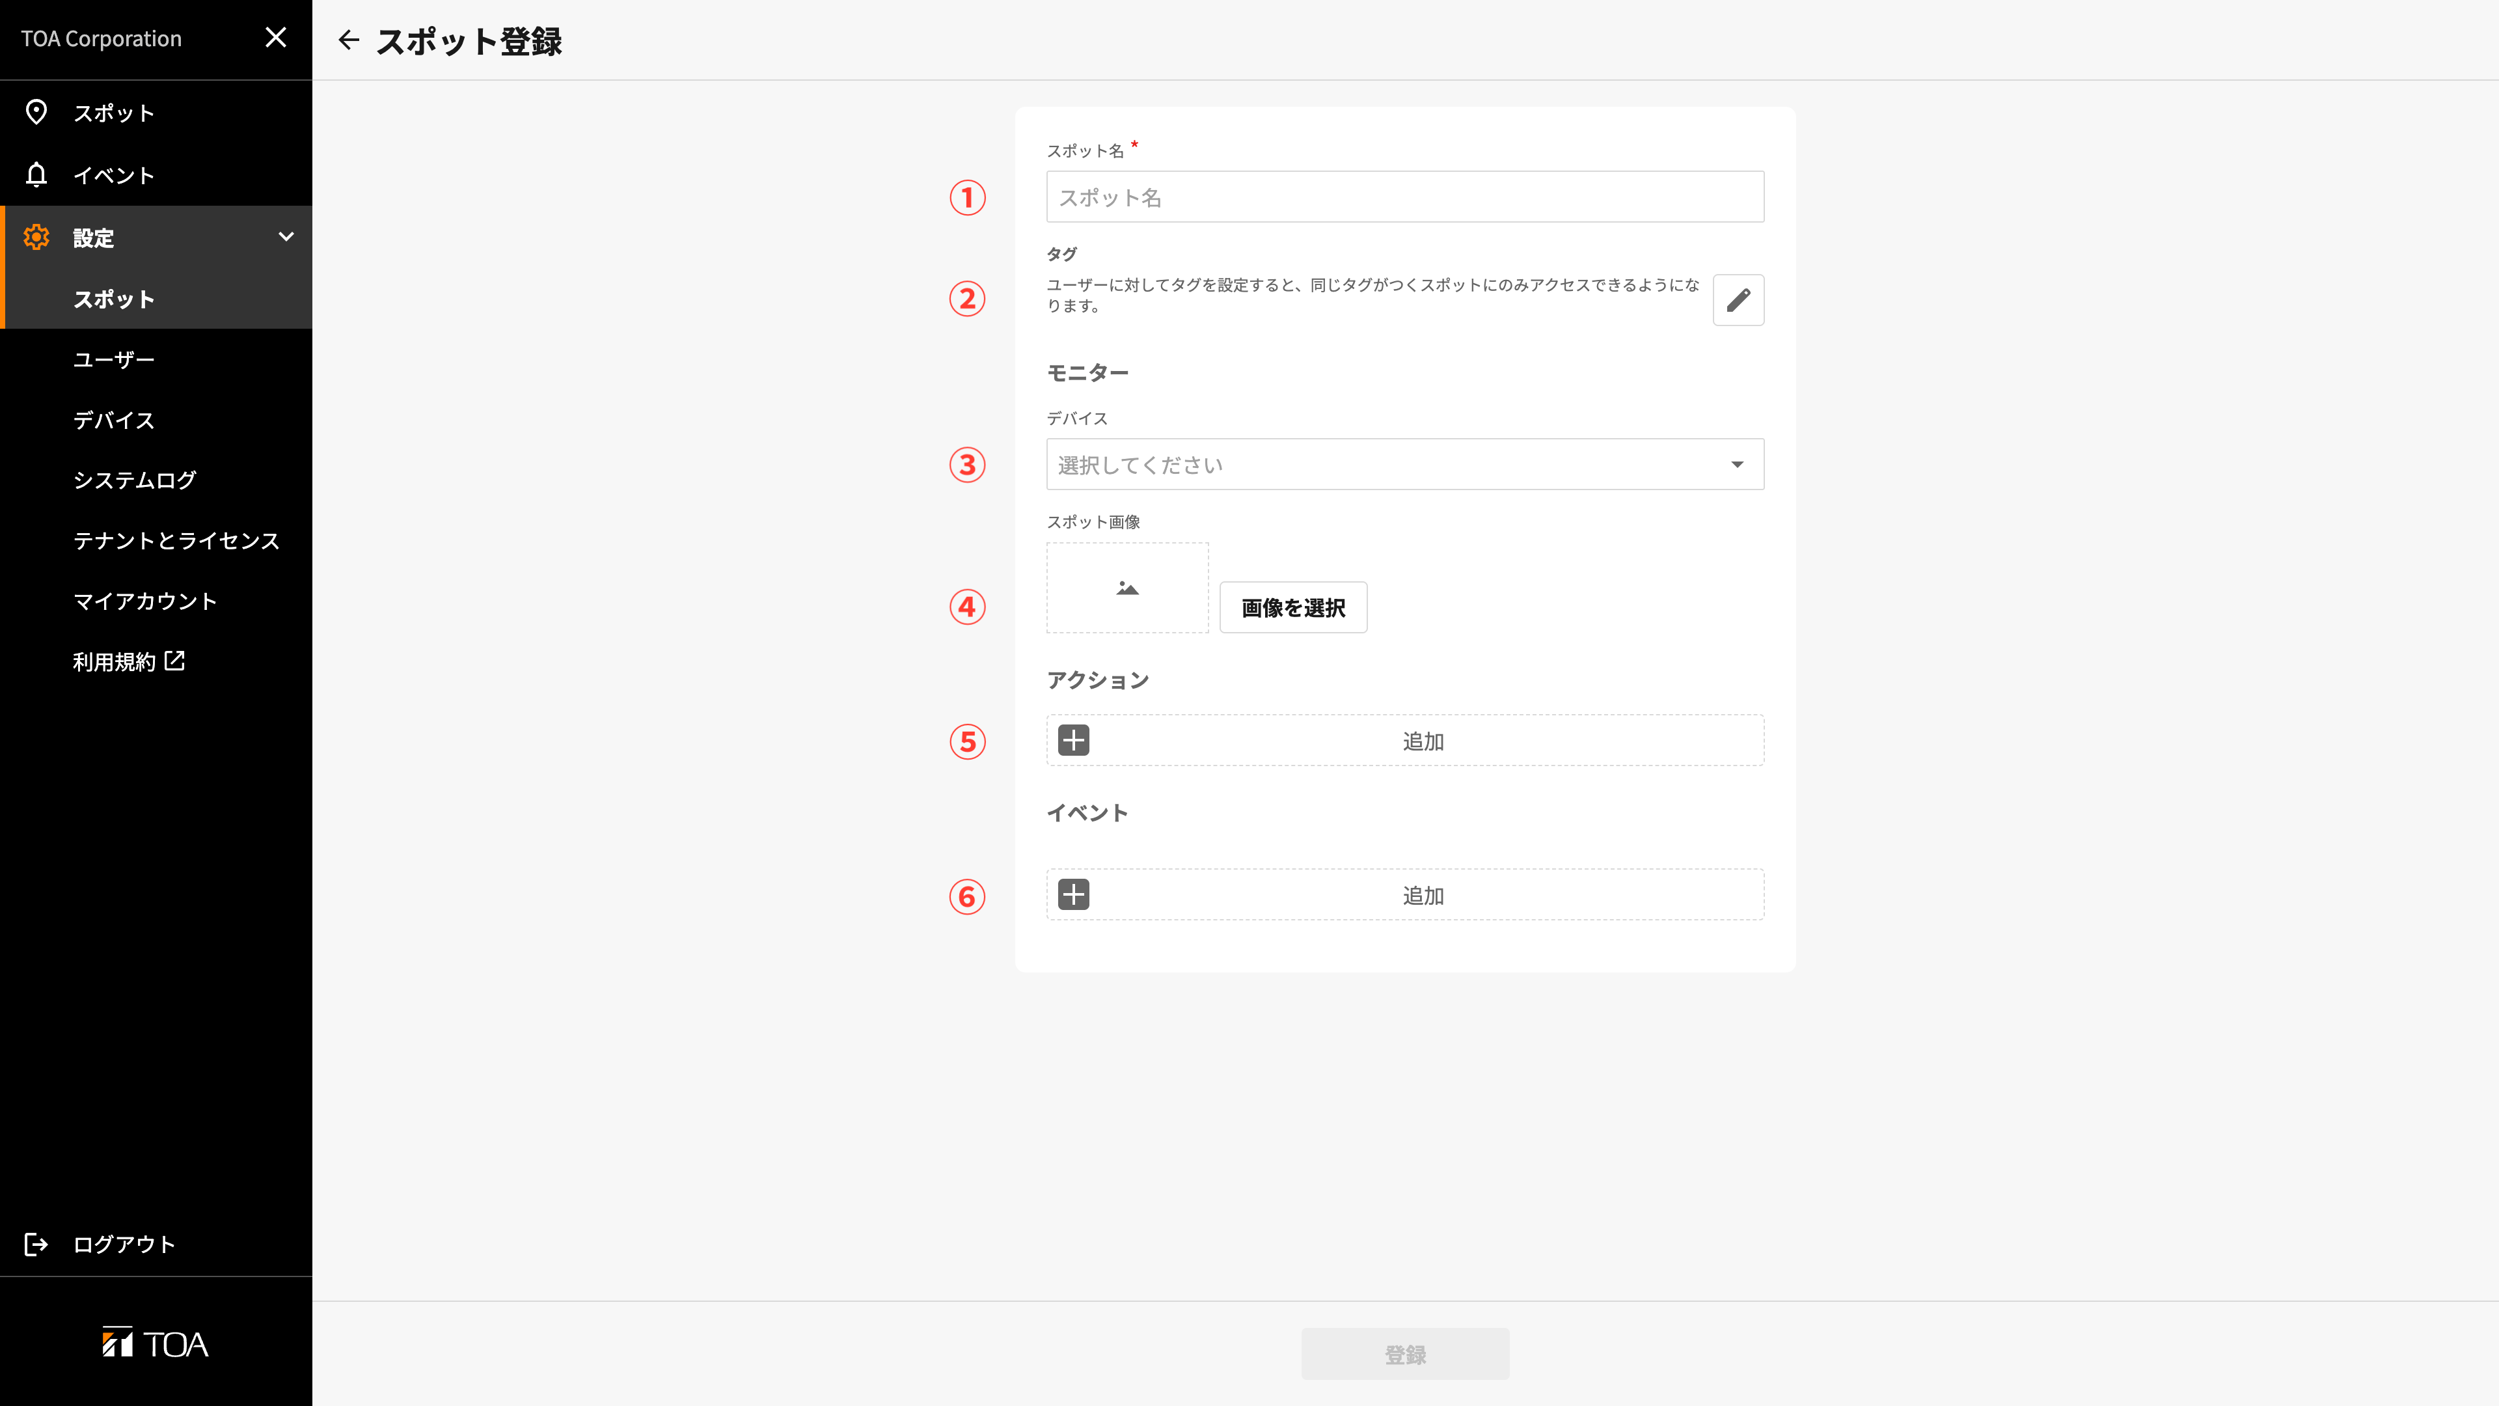The image size is (2499, 1406).
Task: Click the plus icon under the イベント heading
Action: pos(1074,894)
